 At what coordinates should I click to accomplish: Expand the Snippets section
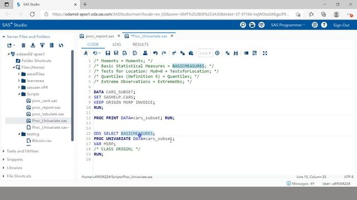[x=3, y=159]
